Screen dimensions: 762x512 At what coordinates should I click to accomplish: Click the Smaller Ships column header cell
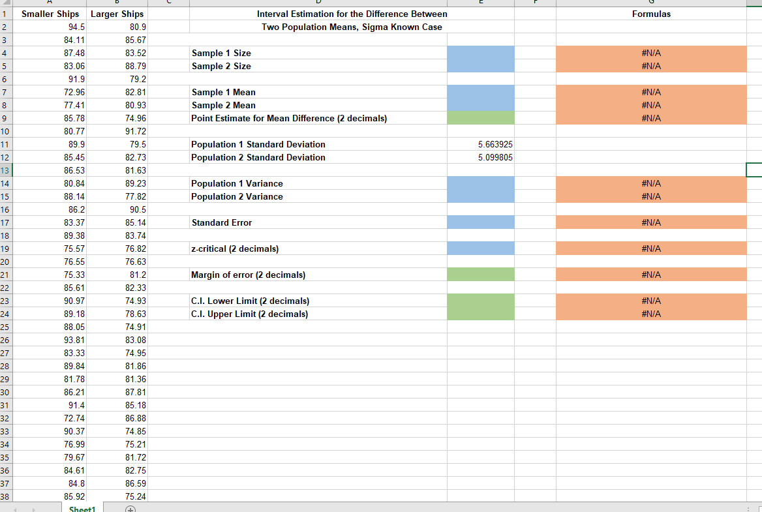pyautogui.click(x=50, y=14)
